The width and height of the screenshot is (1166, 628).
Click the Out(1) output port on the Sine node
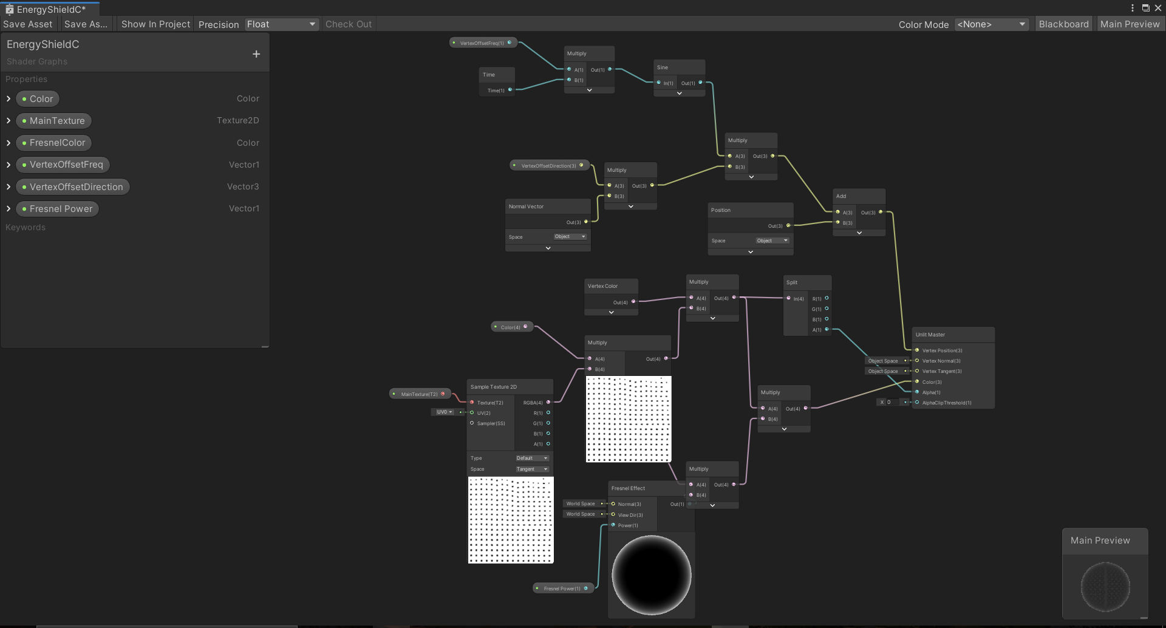[701, 83]
